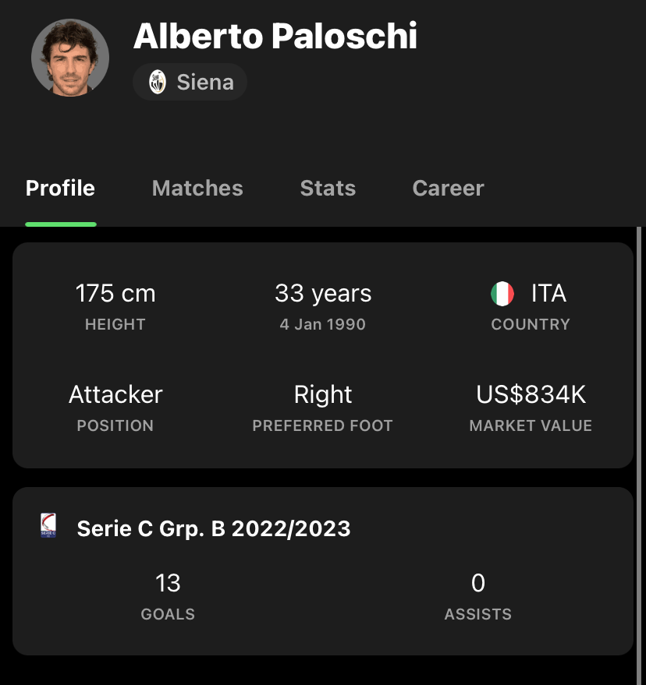This screenshot has height=685, width=646.
Task: Click the Siena club crest icon
Action: (x=158, y=82)
